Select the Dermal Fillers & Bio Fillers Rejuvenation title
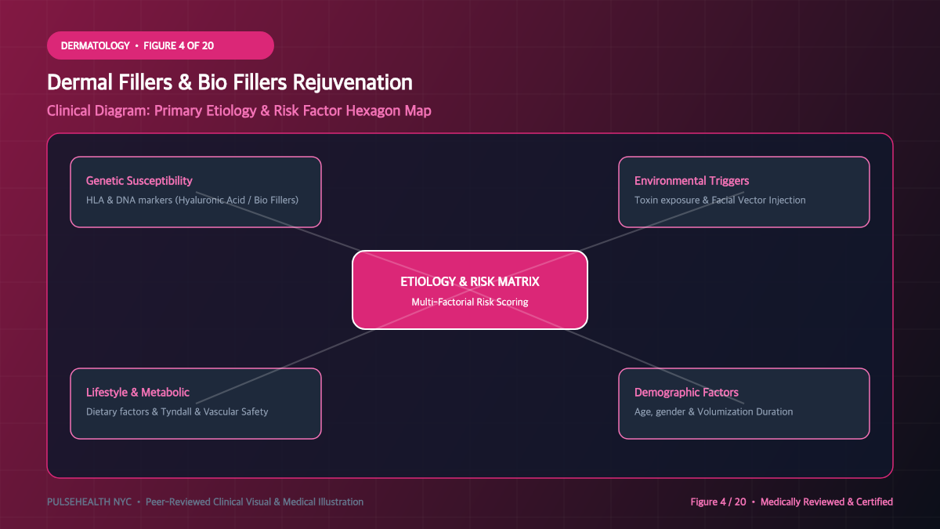The height and width of the screenshot is (529, 940). (x=230, y=82)
